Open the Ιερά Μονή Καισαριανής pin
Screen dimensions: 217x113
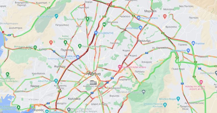(143, 92)
